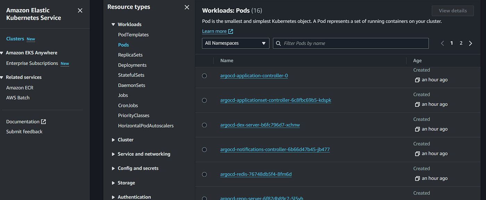Open pod argocd-application-controller-0

tap(254, 76)
